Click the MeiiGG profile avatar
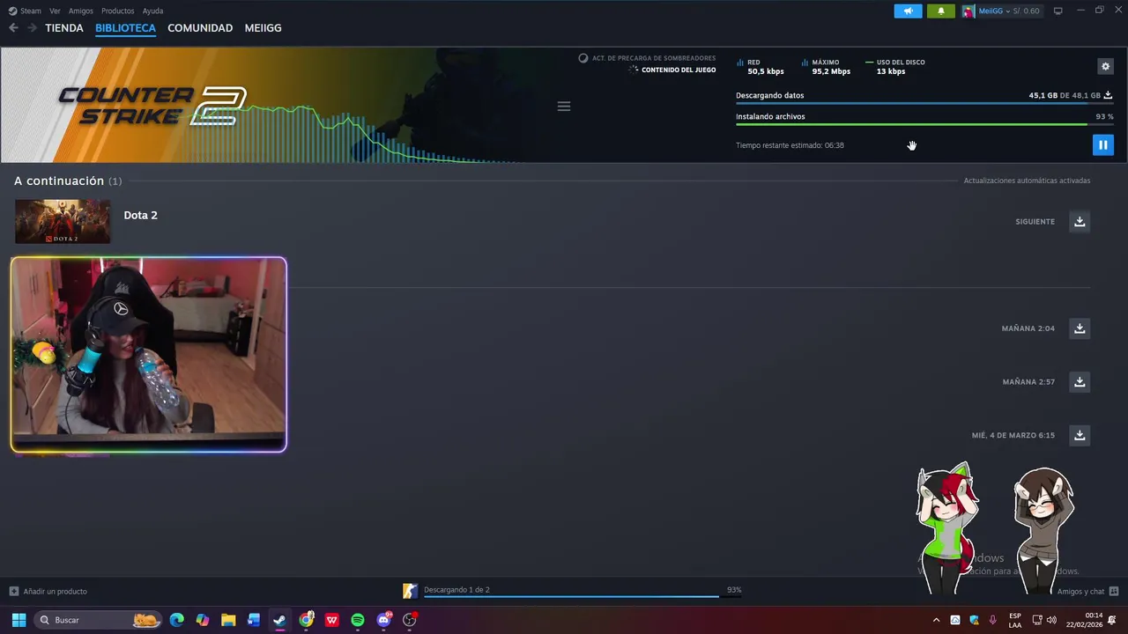This screenshot has height=634, width=1128. point(968,11)
